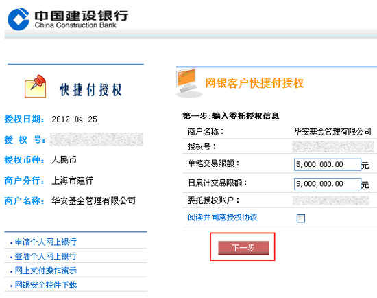This screenshot has height=298, width=377.
Task: Click the China Construction Bank logo icon
Action: [x=19, y=19]
